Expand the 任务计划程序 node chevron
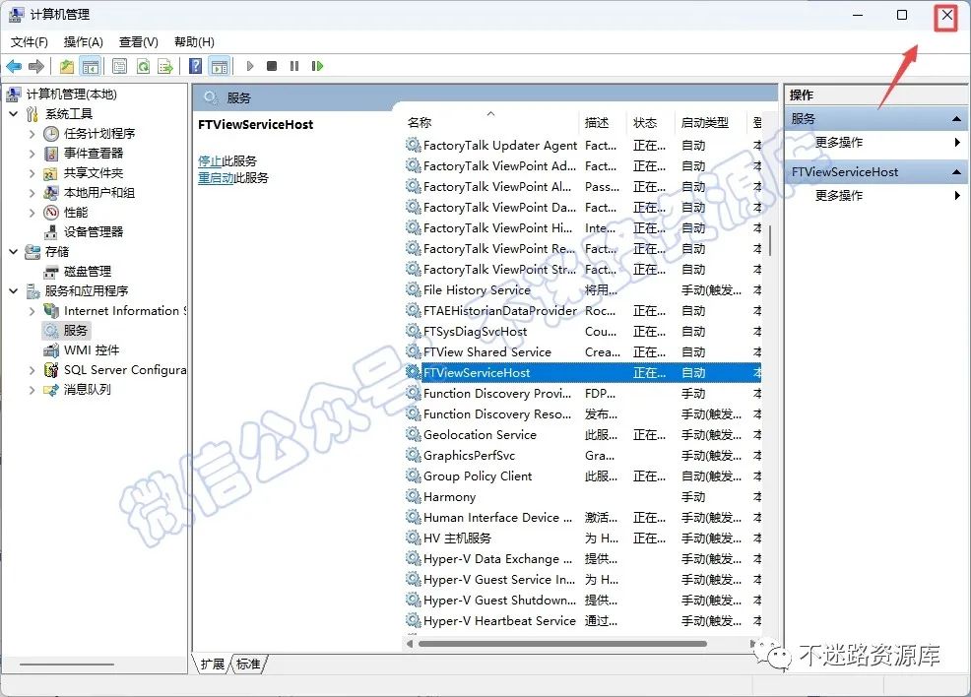This screenshot has width=971, height=697. click(32, 134)
